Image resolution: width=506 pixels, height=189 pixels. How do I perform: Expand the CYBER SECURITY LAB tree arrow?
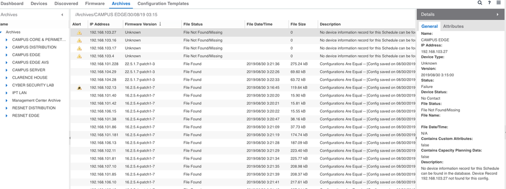7,85
